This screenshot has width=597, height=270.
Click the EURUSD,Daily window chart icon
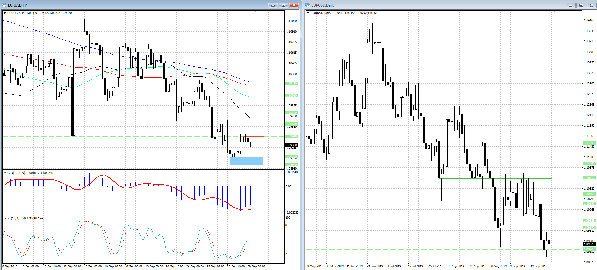(x=308, y=5)
